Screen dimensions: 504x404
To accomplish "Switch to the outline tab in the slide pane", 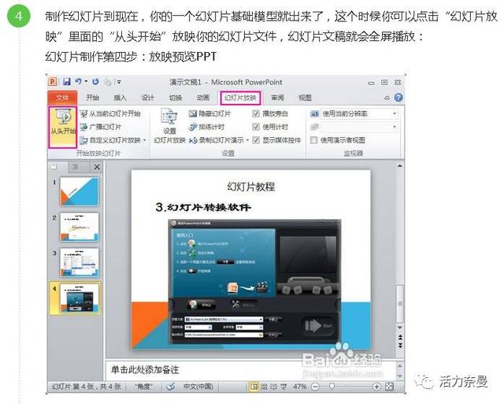I will point(76,166).
